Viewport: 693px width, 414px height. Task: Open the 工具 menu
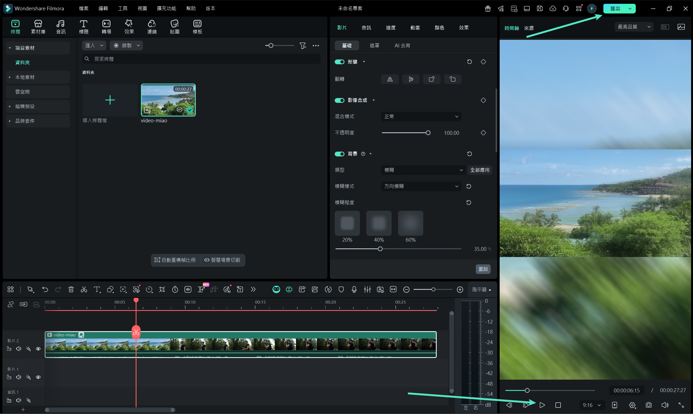tap(123, 8)
